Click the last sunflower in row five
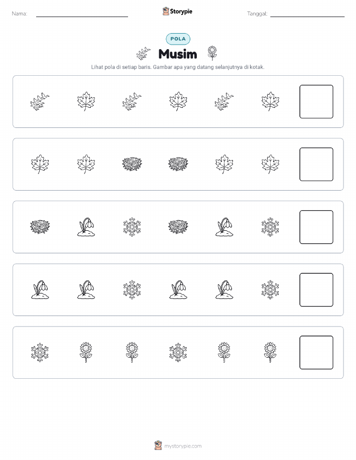Viewport: 356px width, 460px height. [x=270, y=352]
